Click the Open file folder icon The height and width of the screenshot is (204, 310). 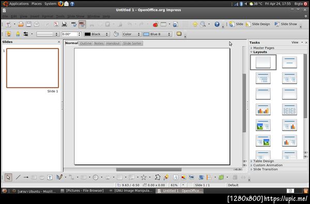pyautogui.click(x=21, y=24)
